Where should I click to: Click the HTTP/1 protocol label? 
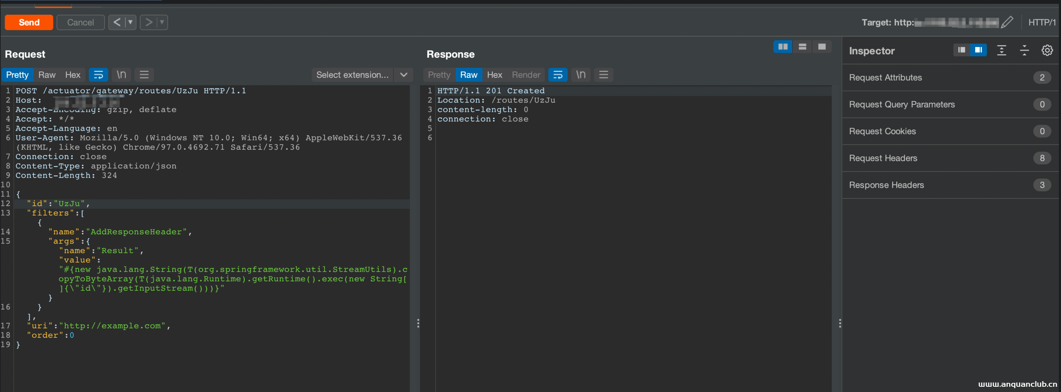(x=1042, y=22)
